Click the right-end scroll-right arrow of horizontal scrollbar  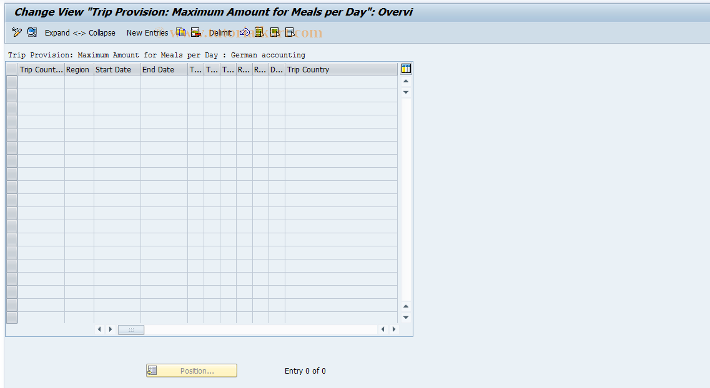394,329
